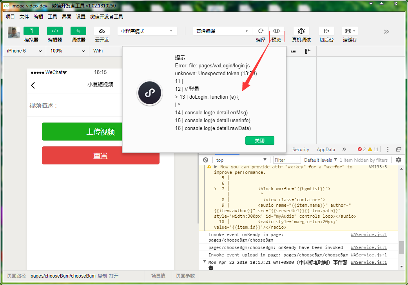Click the yellow warning count indicator

click(373, 150)
